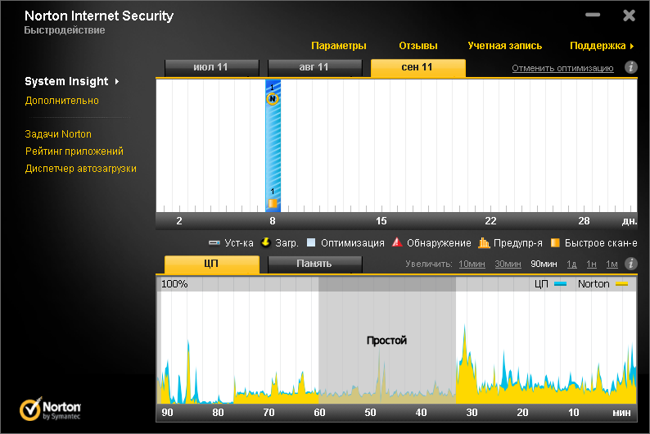Screen dimensions: 650x434
Task: Open info icon beside zoom options
Action: coord(631,263)
